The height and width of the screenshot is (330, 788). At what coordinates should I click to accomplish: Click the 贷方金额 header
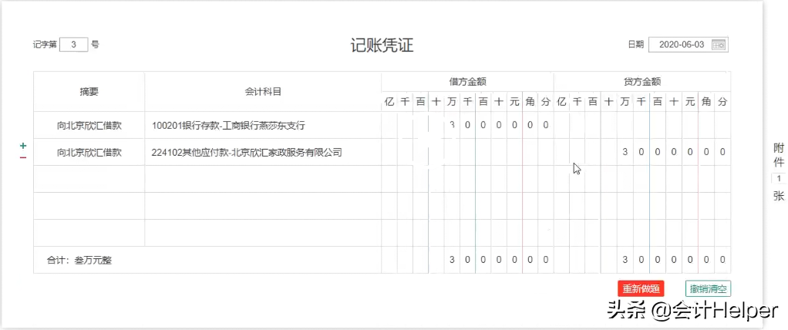click(x=642, y=82)
